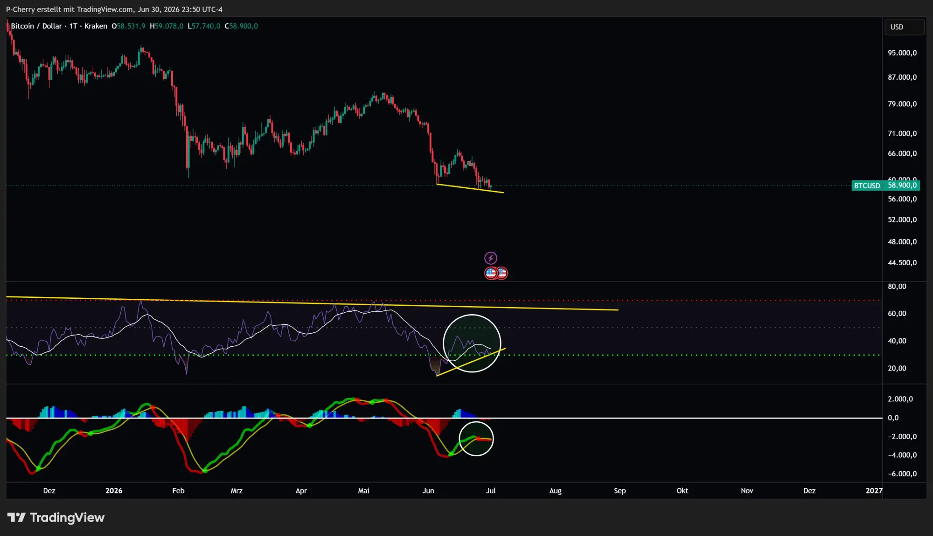Click the Mrz label on time axis
Screen dimensions: 933x536
coord(237,491)
